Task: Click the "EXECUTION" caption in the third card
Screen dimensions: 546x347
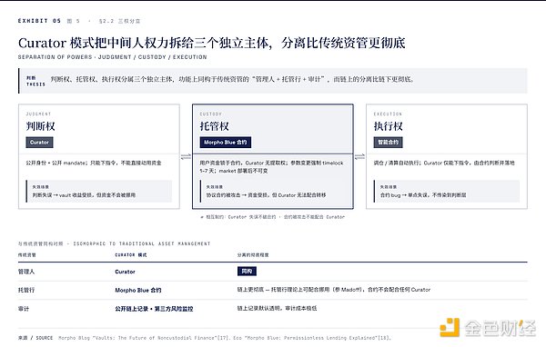Action: tap(388, 114)
